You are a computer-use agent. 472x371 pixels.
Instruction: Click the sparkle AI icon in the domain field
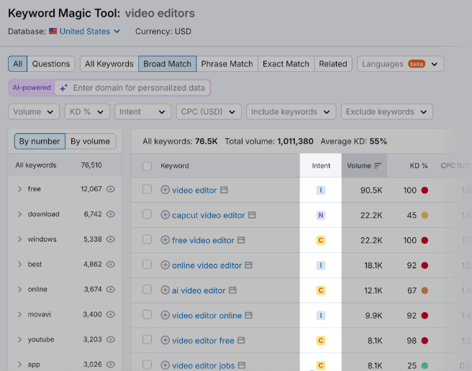(x=64, y=88)
